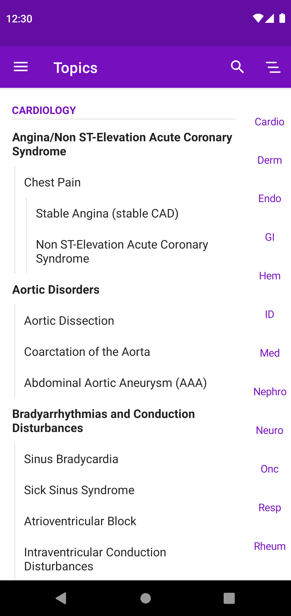Open the Aortic Dissection topic
Screen dimensions: 291x616
coord(69,321)
